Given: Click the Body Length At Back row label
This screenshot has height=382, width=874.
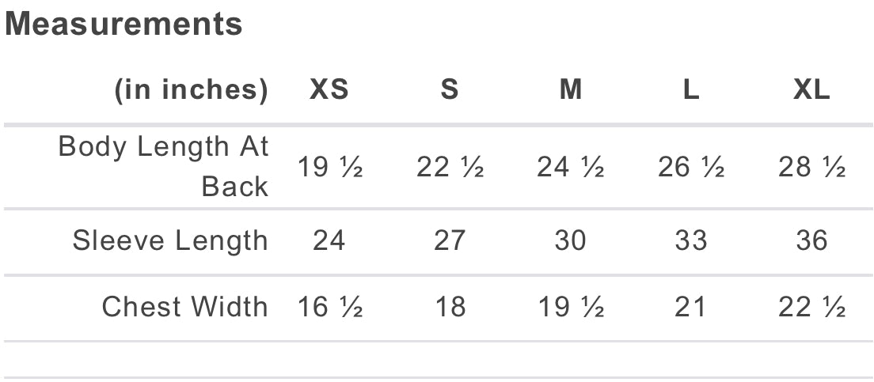Looking at the screenshot, I should 163,167.
